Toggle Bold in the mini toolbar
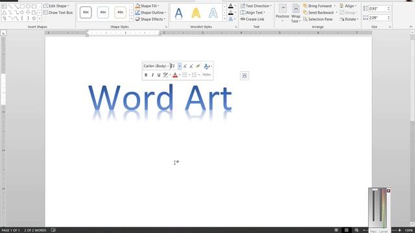 [146, 75]
